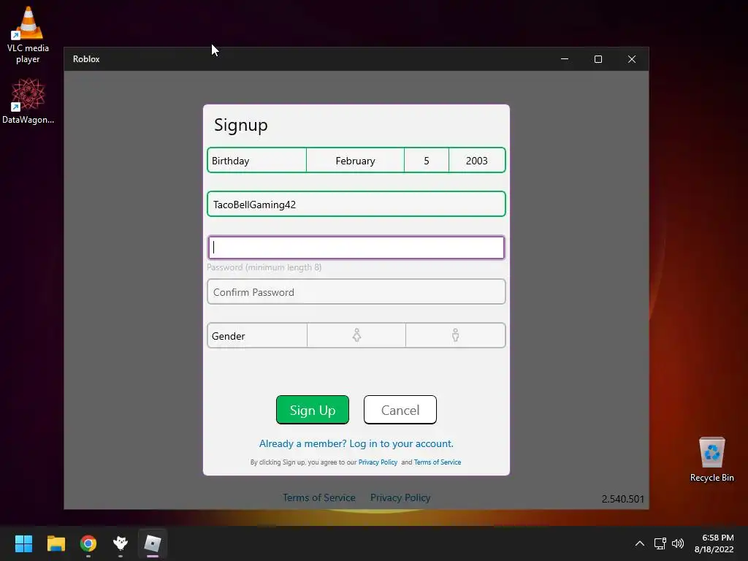Open Terms of Service link inside signup dialog
The image size is (748, 561).
(x=438, y=462)
